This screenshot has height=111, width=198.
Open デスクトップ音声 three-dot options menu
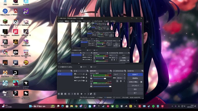pyautogui.click(x=91, y=76)
